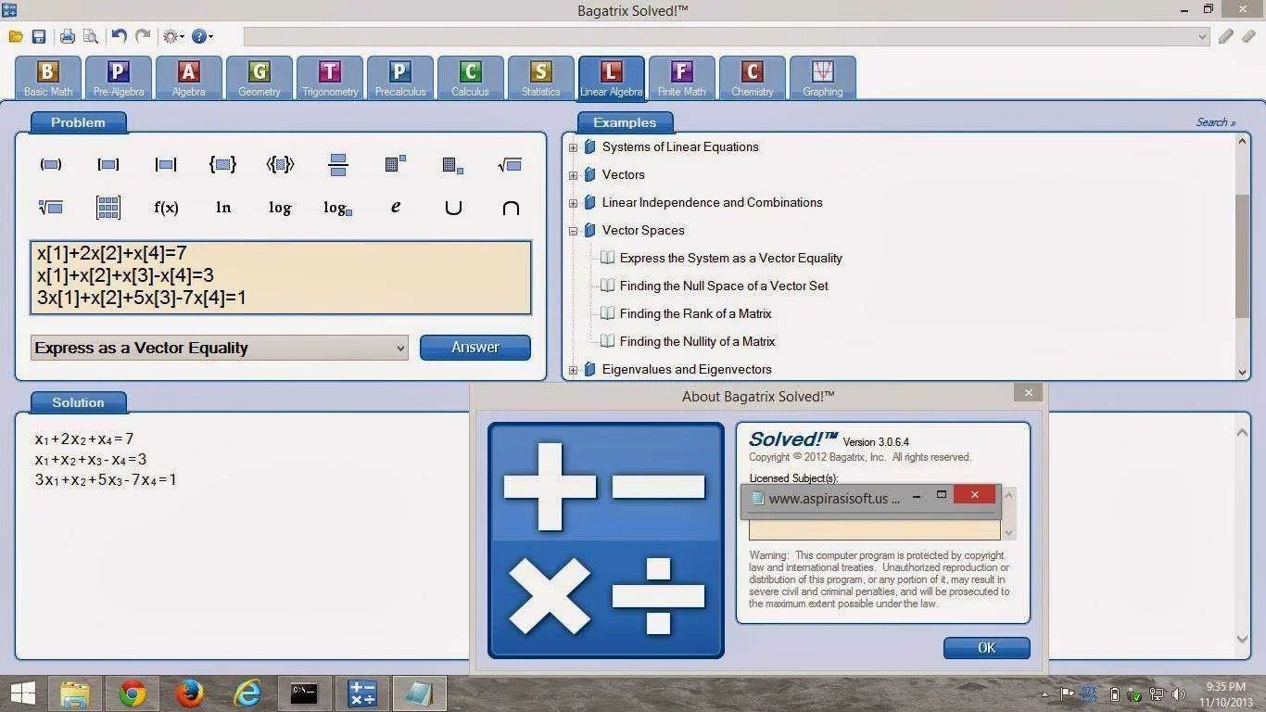
Task: Open Firefox from the taskbar
Action: [x=190, y=693]
